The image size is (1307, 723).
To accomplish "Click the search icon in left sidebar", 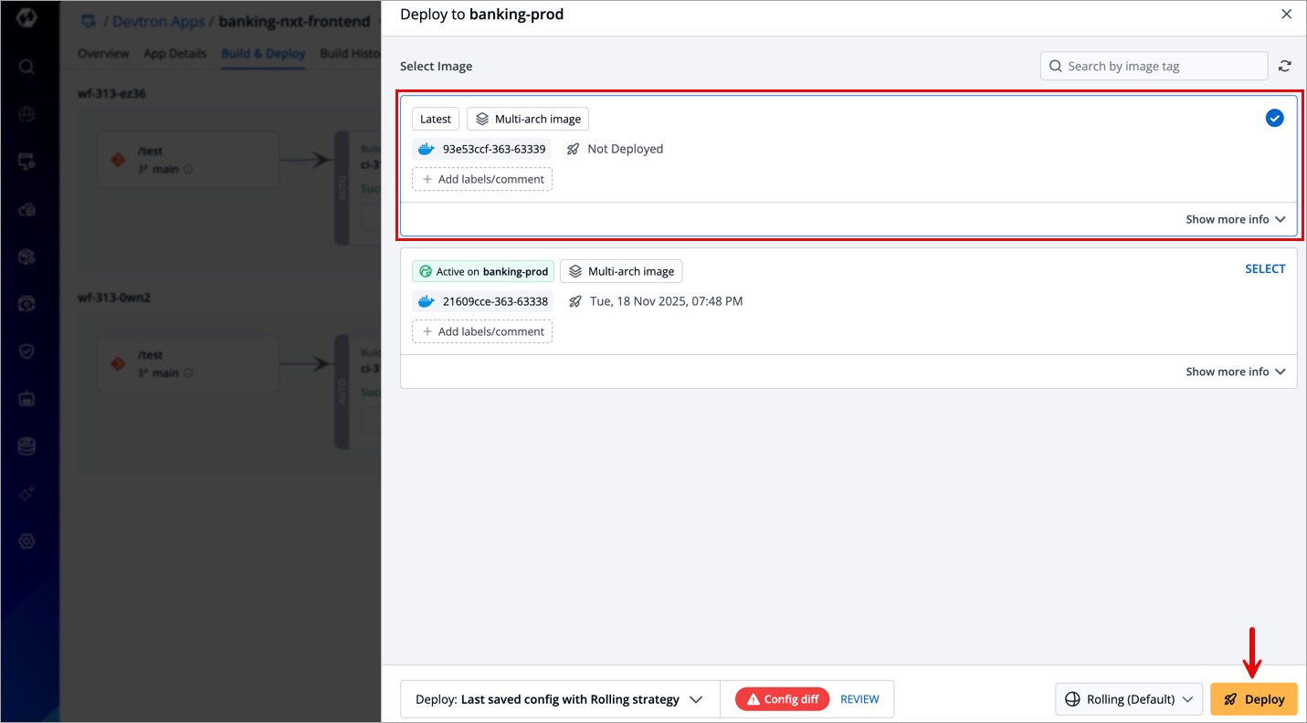I will click(x=26, y=67).
